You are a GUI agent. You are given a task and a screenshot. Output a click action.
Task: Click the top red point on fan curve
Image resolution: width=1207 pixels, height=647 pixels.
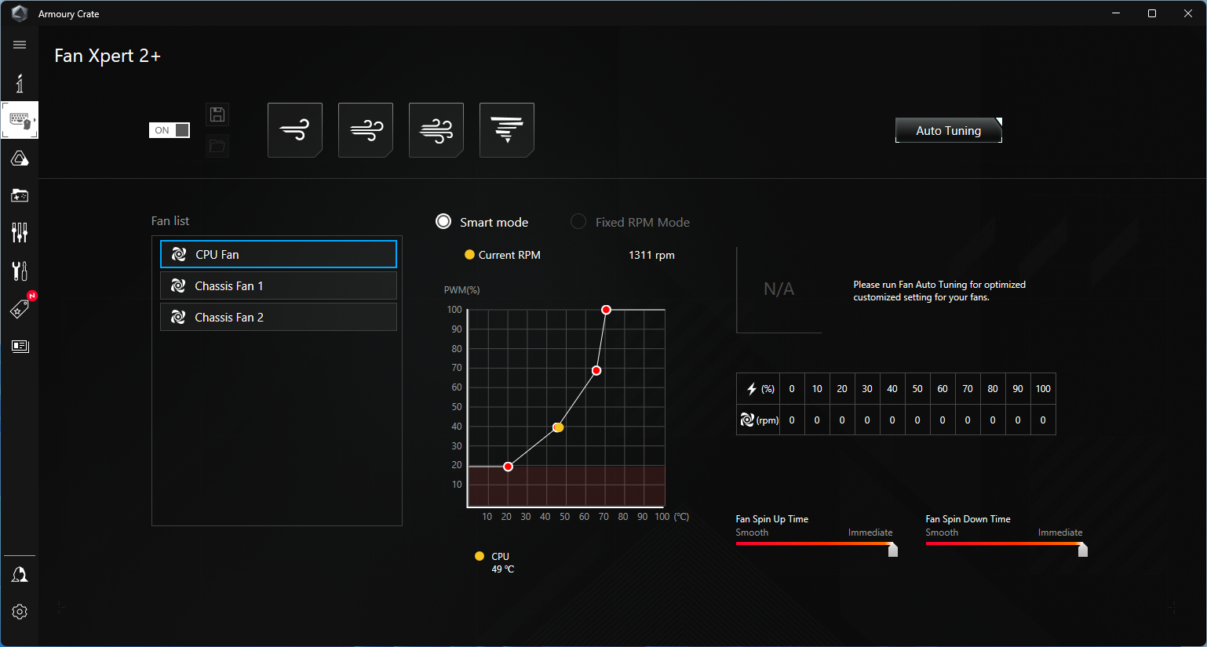coord(606,310)
